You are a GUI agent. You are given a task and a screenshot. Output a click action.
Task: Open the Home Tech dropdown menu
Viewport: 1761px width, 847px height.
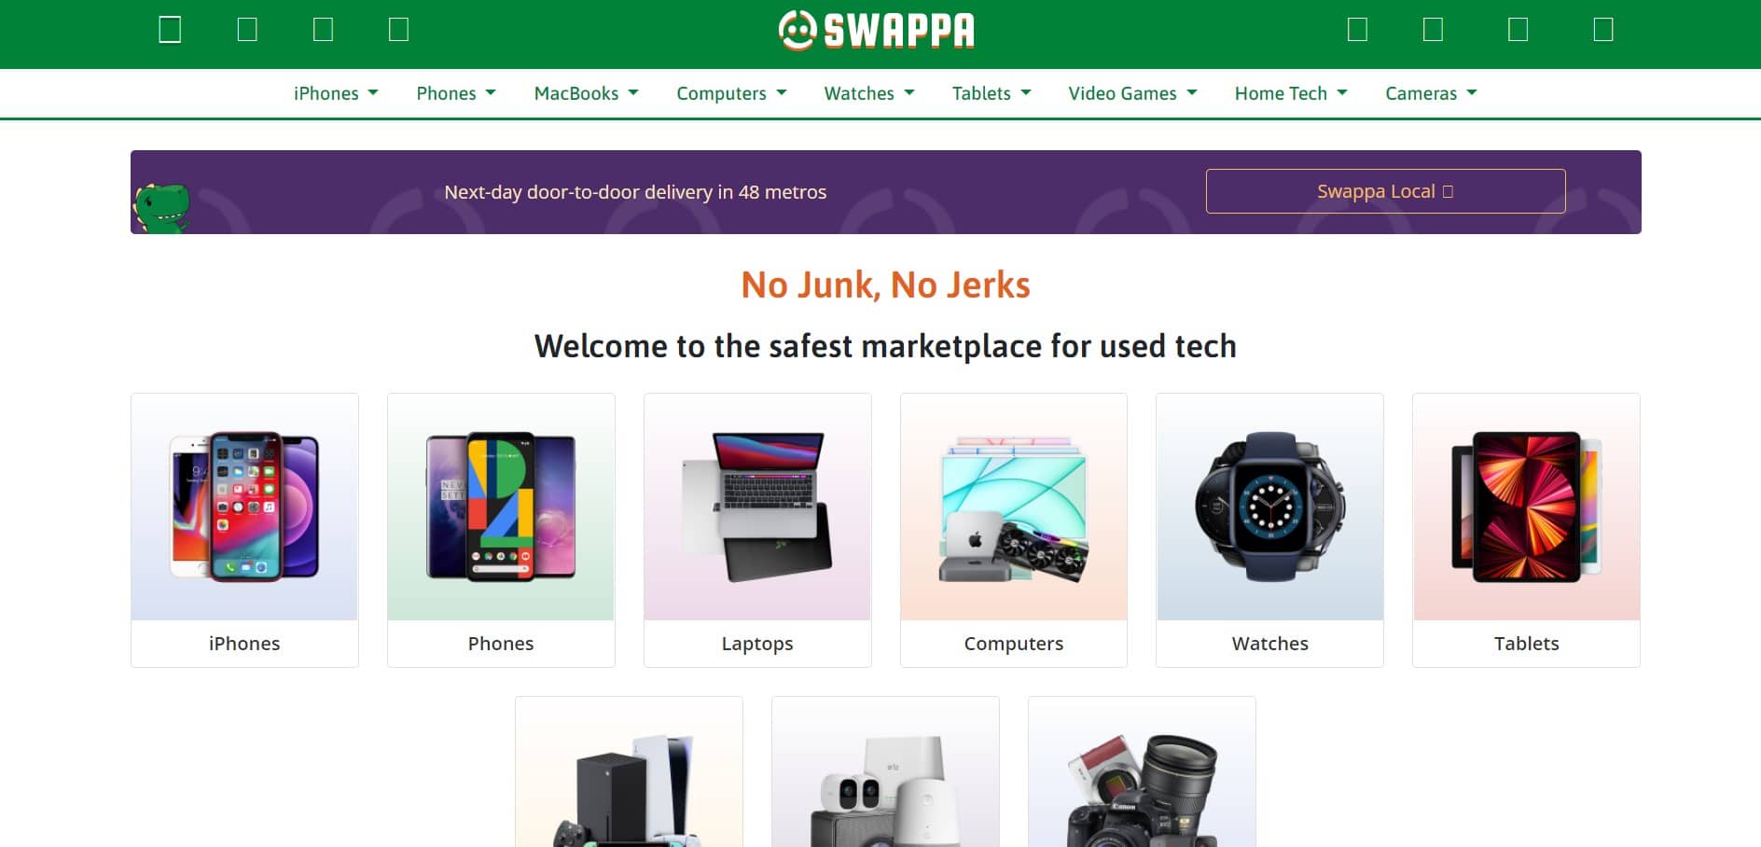coord(1291,93)
